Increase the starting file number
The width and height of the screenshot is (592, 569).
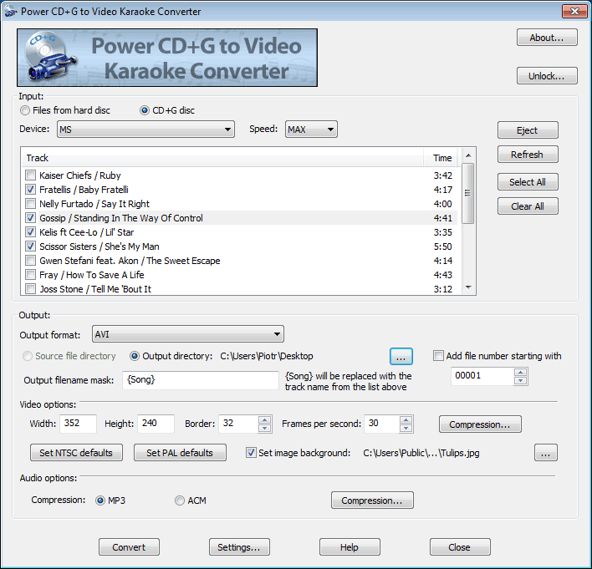[x=521, y=372]
